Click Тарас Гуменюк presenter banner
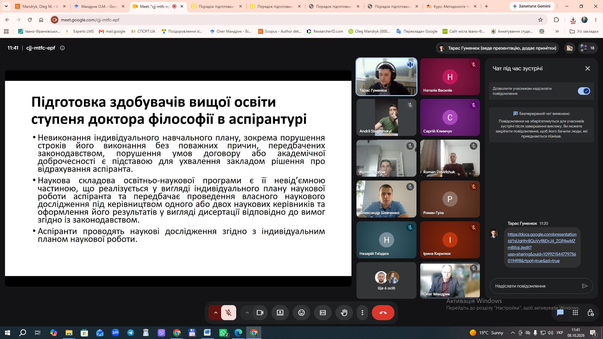 pos(497,48)
